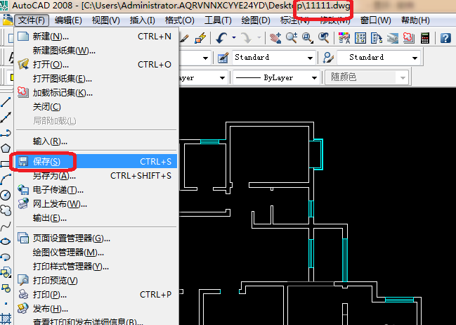Click the Insert Block tool
The height and width of the screenshot is (325, 456).
[x=6, y=272]
